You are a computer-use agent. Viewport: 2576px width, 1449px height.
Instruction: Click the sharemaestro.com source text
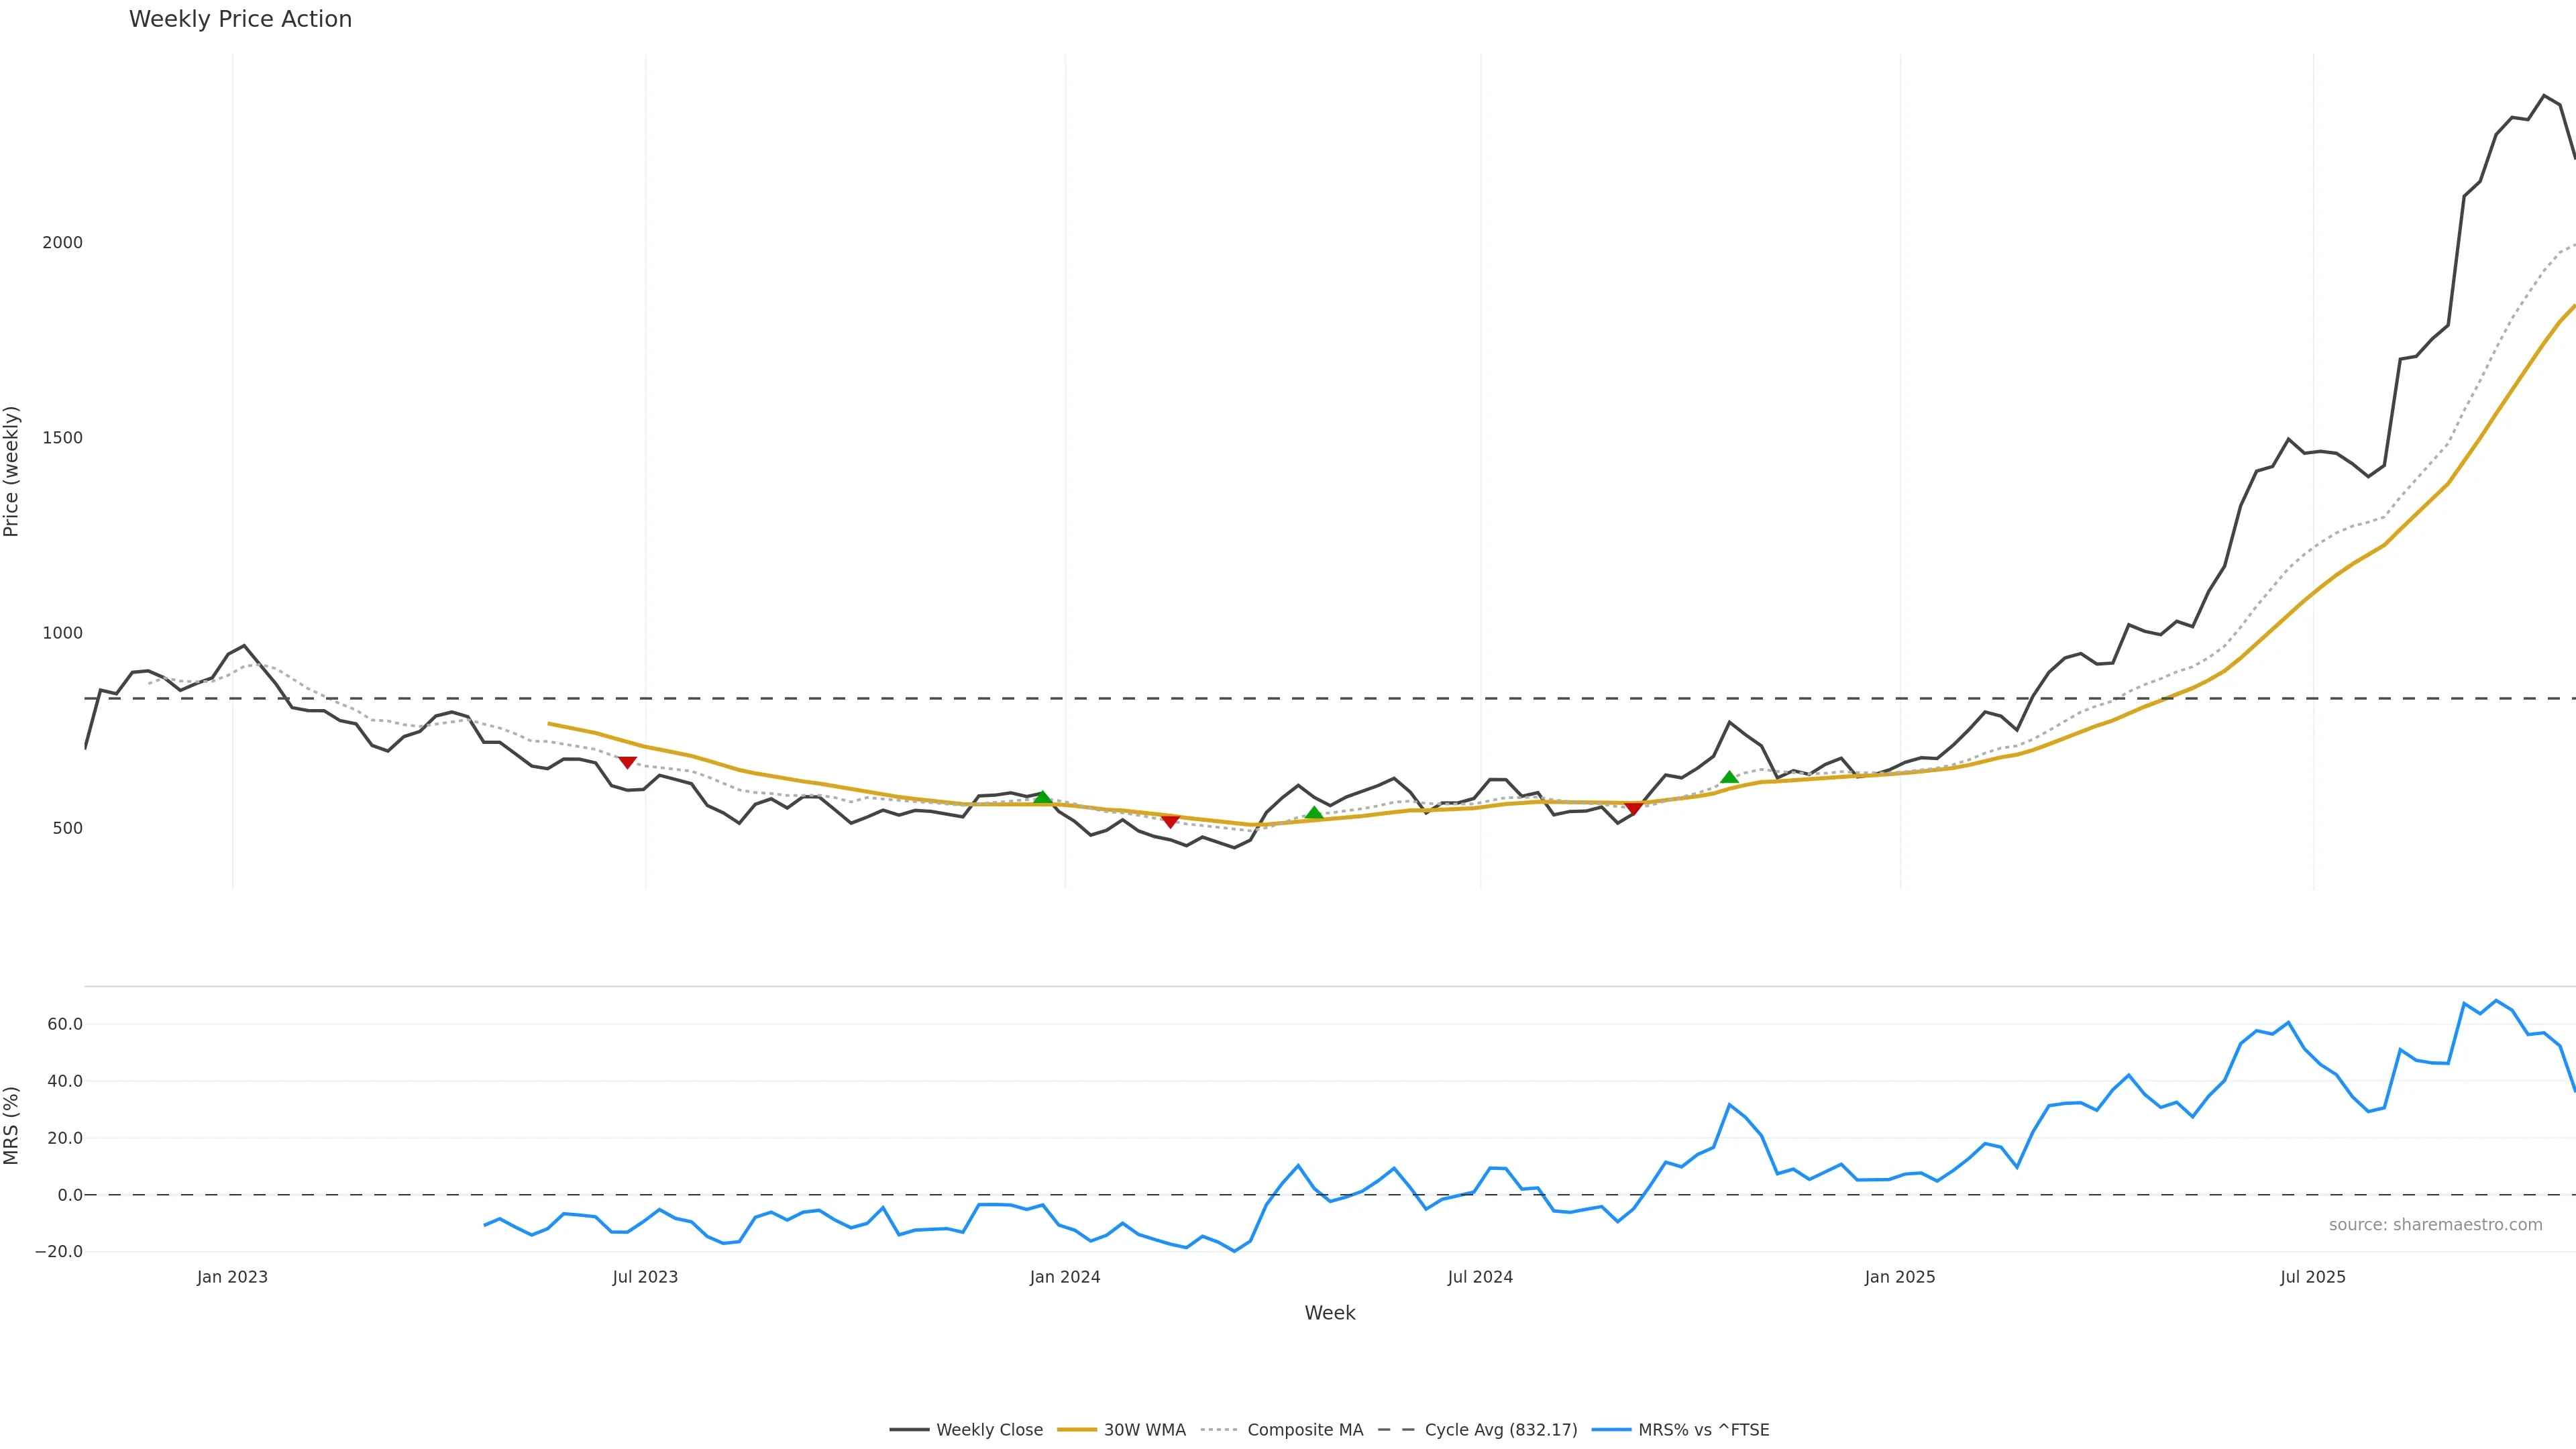2435,1225
